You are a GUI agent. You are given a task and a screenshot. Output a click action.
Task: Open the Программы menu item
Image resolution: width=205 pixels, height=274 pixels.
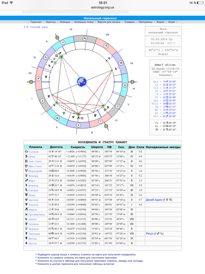tap(145, 22)
